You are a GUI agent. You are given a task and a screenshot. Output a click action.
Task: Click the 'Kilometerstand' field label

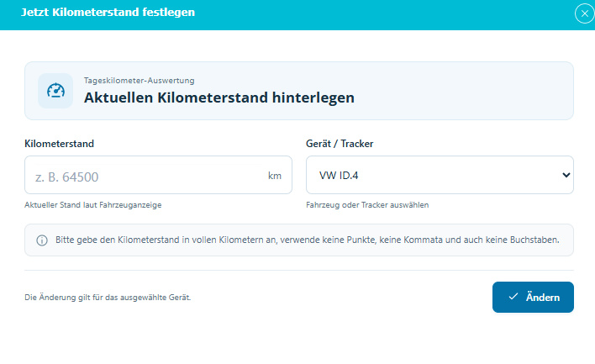(59, 144)
